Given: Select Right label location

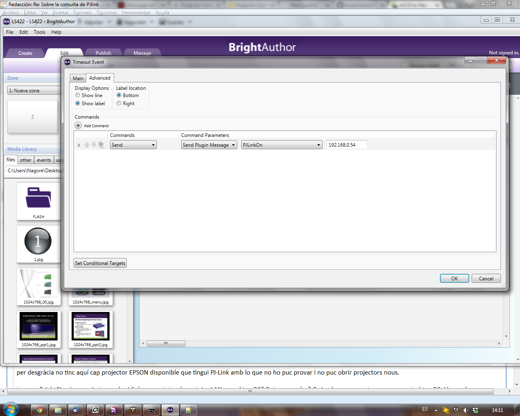Looking at the screenshot, I should (x=119, y=104).
